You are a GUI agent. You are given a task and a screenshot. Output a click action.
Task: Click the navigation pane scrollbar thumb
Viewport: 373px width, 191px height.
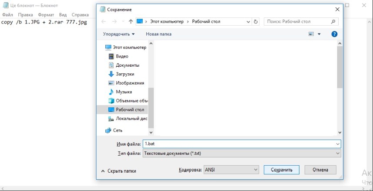click(151, 108)
